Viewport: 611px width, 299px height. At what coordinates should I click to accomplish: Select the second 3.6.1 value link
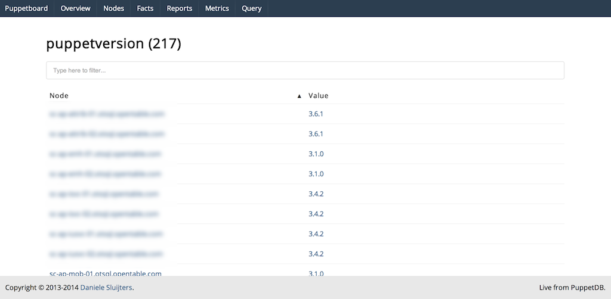pyautogui.click(x=316, y=134)
